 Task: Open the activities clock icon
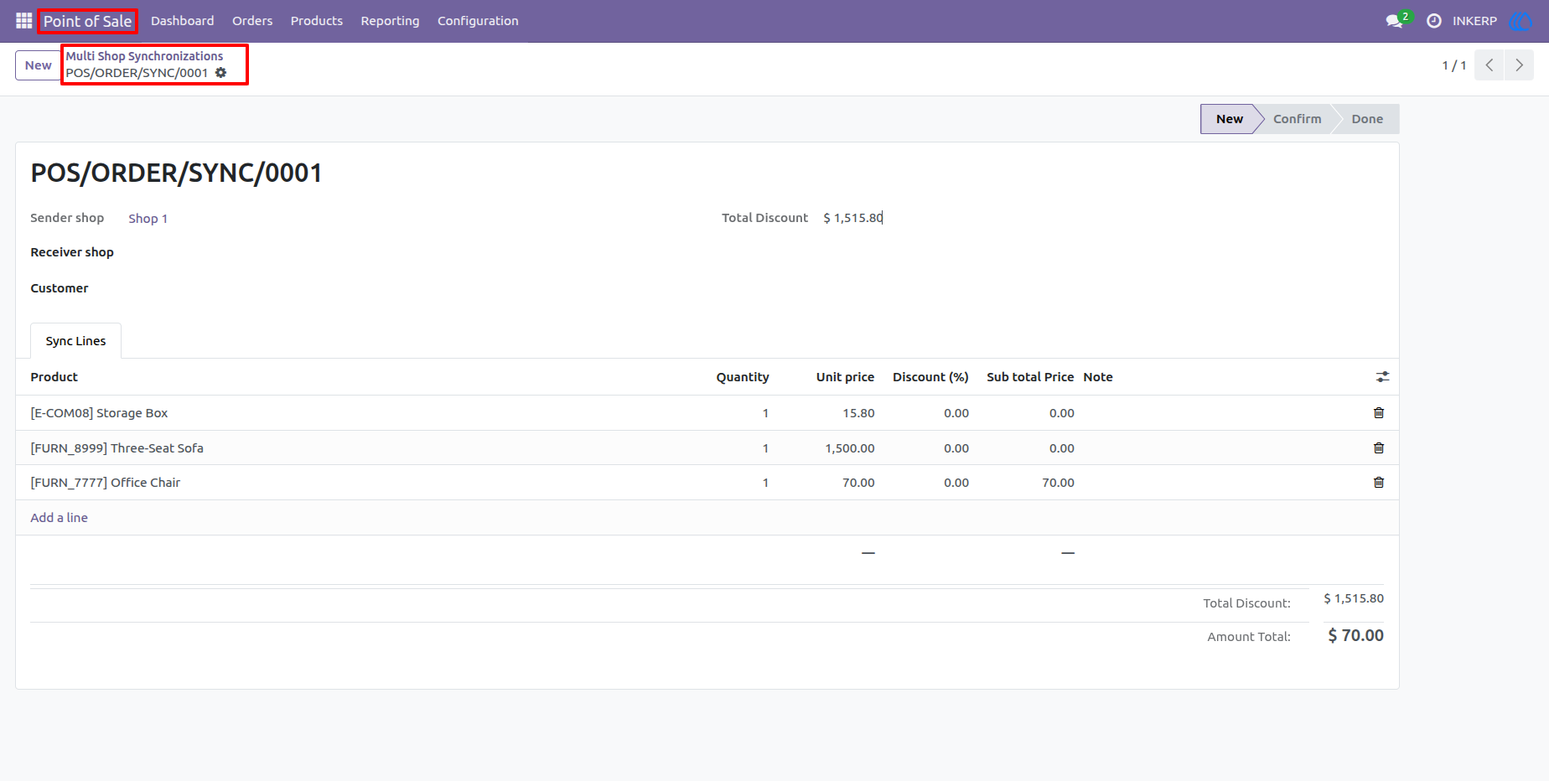1434,21
